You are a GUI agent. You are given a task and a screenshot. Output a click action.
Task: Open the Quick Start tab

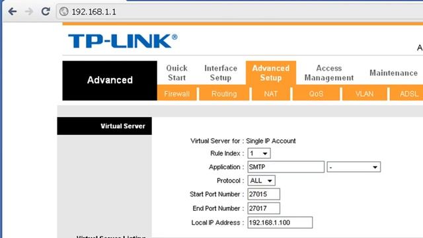(x=176, y=73)
